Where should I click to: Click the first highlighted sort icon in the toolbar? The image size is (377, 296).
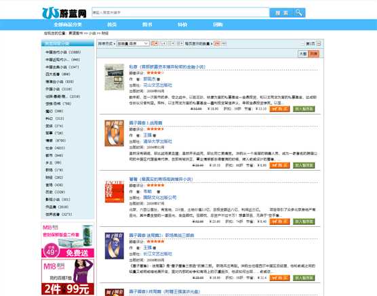[155, 43]
